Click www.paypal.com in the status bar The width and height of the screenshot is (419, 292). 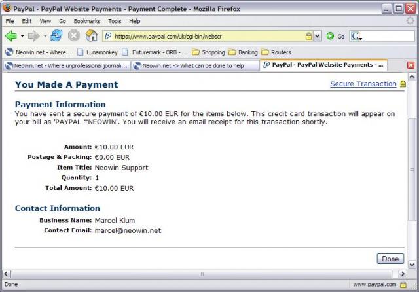click(374, 285)
